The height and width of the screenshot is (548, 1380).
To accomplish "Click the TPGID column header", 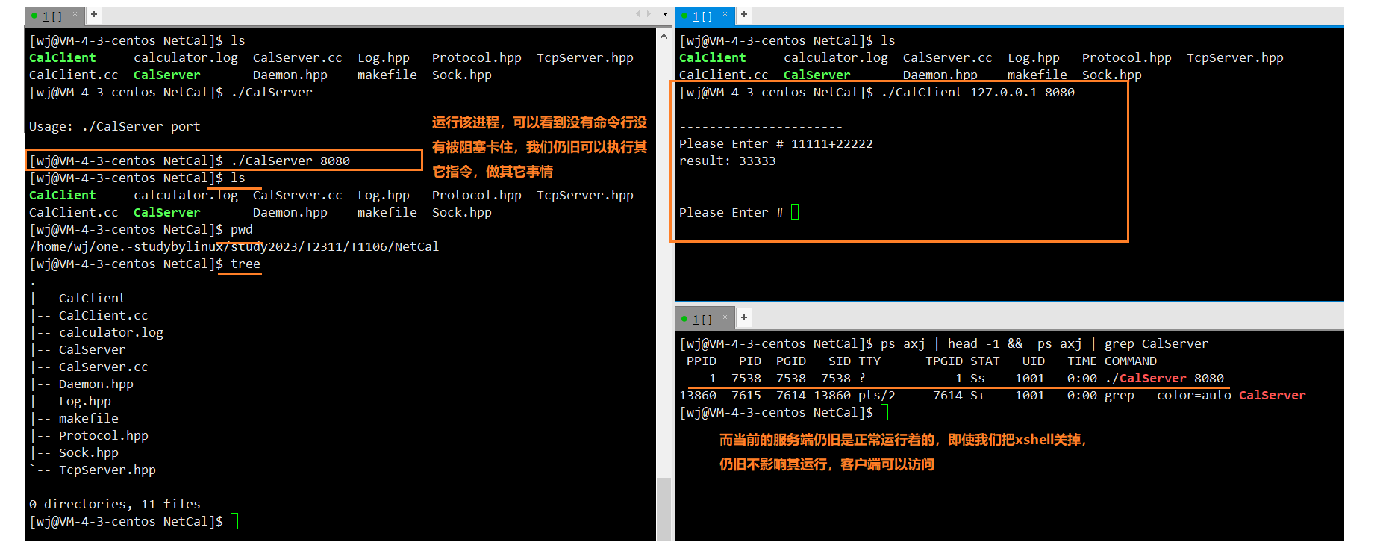I will click(944, 361).
